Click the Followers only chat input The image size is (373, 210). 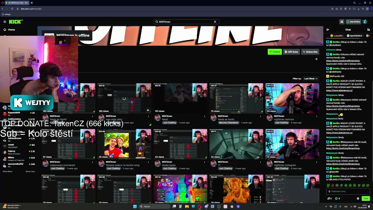click(x=348, y=191)
